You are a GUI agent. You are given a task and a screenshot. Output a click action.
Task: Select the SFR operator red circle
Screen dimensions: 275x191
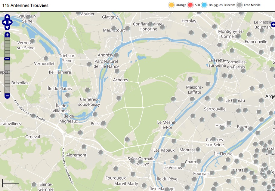point(190,5)
